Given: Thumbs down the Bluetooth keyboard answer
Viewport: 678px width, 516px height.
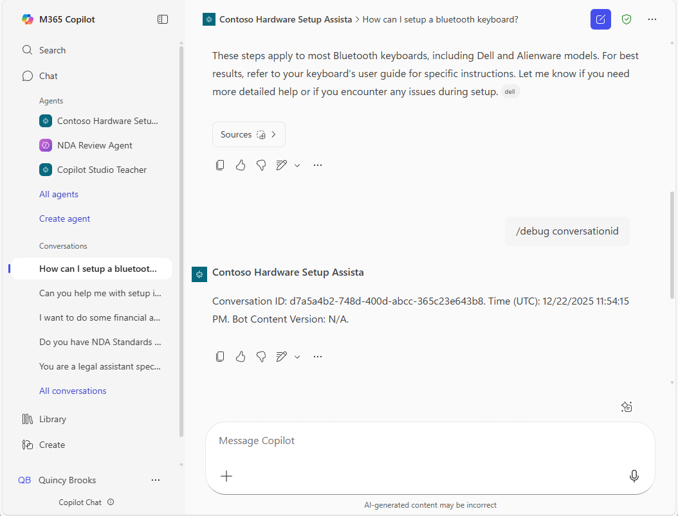Looking at the screenshot, I should click(261, 165).
